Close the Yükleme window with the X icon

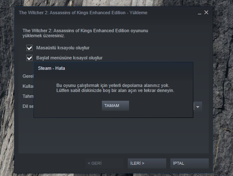pos(206,13)
